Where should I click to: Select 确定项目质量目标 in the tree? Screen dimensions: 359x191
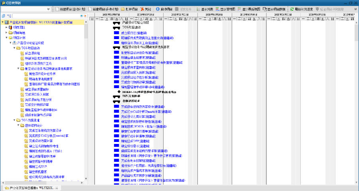point(37,89)
